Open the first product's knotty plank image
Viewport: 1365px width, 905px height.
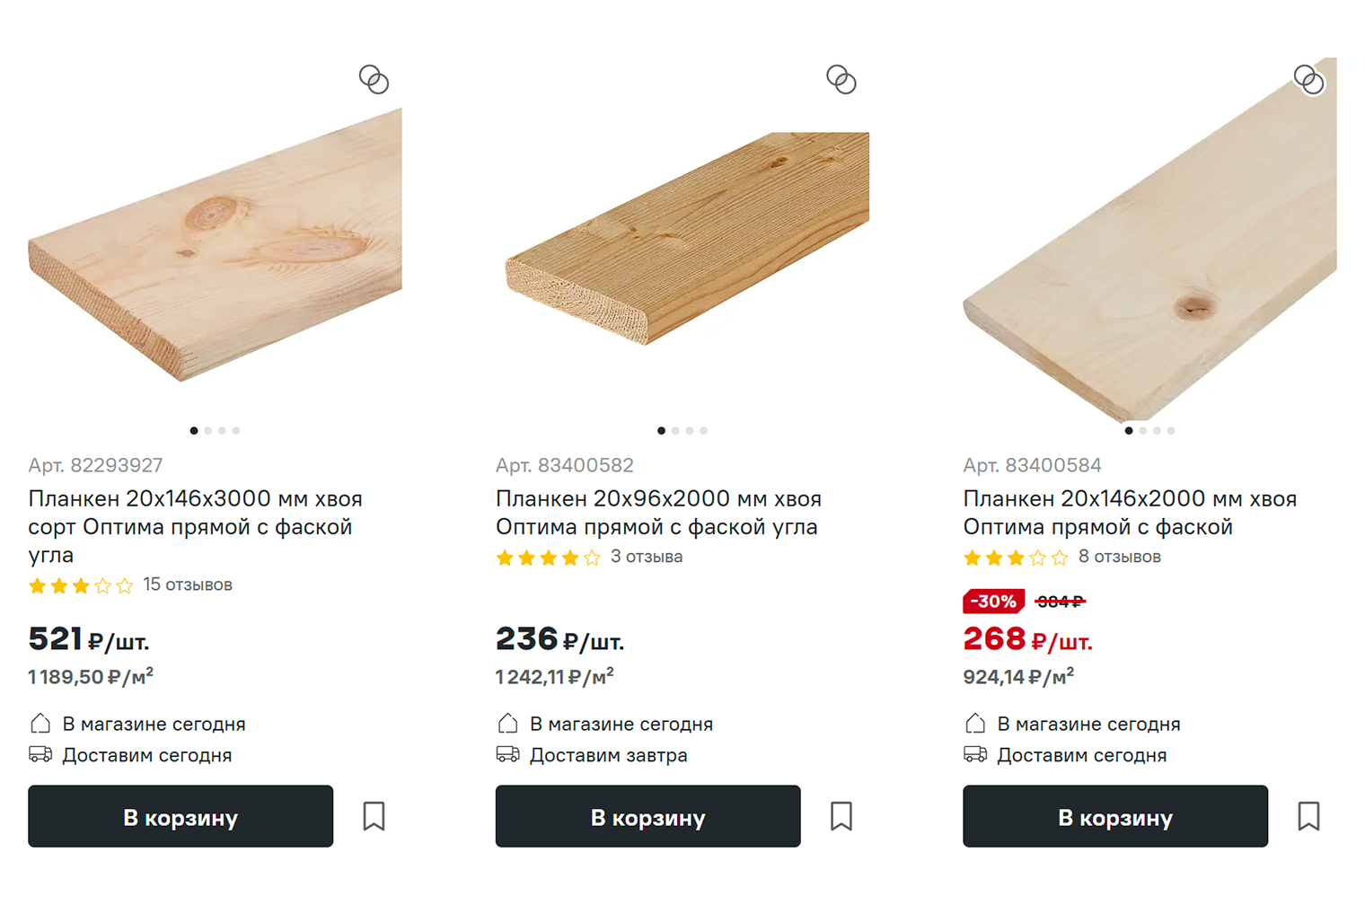215,244
